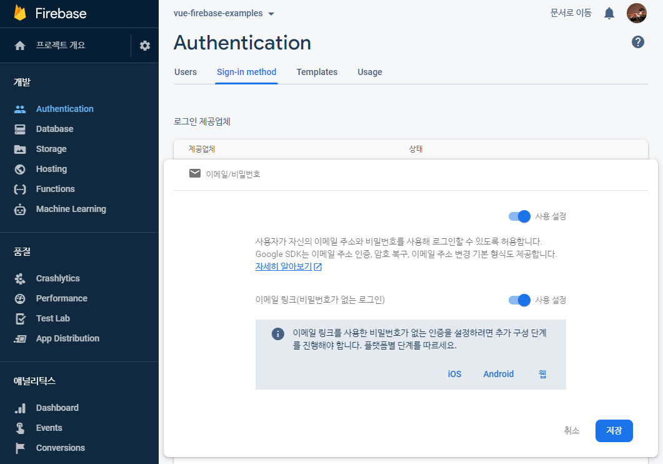Click the Firebase flame logo
The image size is (663, 464).
point(20,13)
